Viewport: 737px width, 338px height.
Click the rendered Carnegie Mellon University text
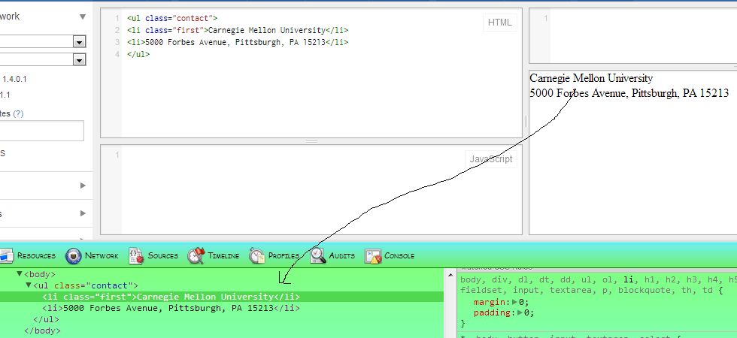[x=591, y=78]
